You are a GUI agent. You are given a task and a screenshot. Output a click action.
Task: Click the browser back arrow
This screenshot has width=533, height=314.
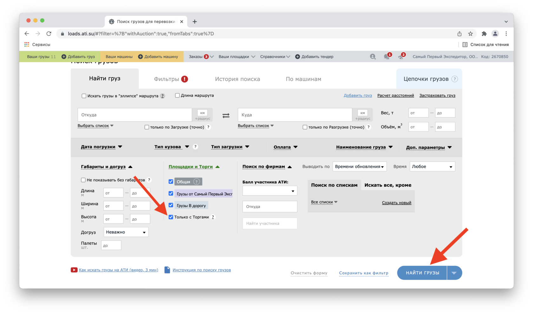[x=27, y=34]
